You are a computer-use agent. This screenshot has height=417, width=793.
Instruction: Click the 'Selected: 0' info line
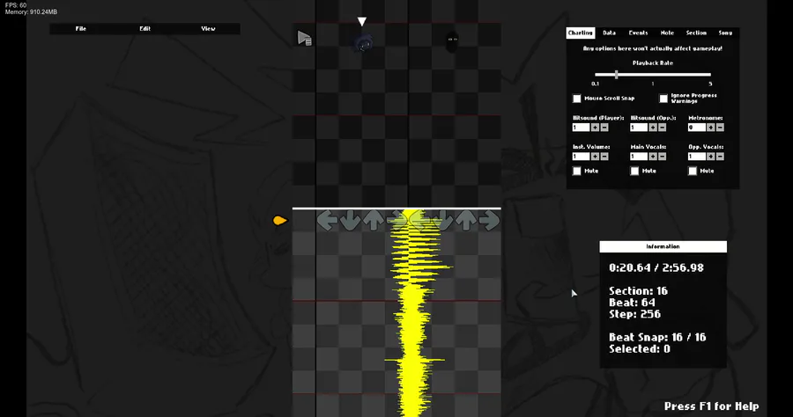[640, 349]
